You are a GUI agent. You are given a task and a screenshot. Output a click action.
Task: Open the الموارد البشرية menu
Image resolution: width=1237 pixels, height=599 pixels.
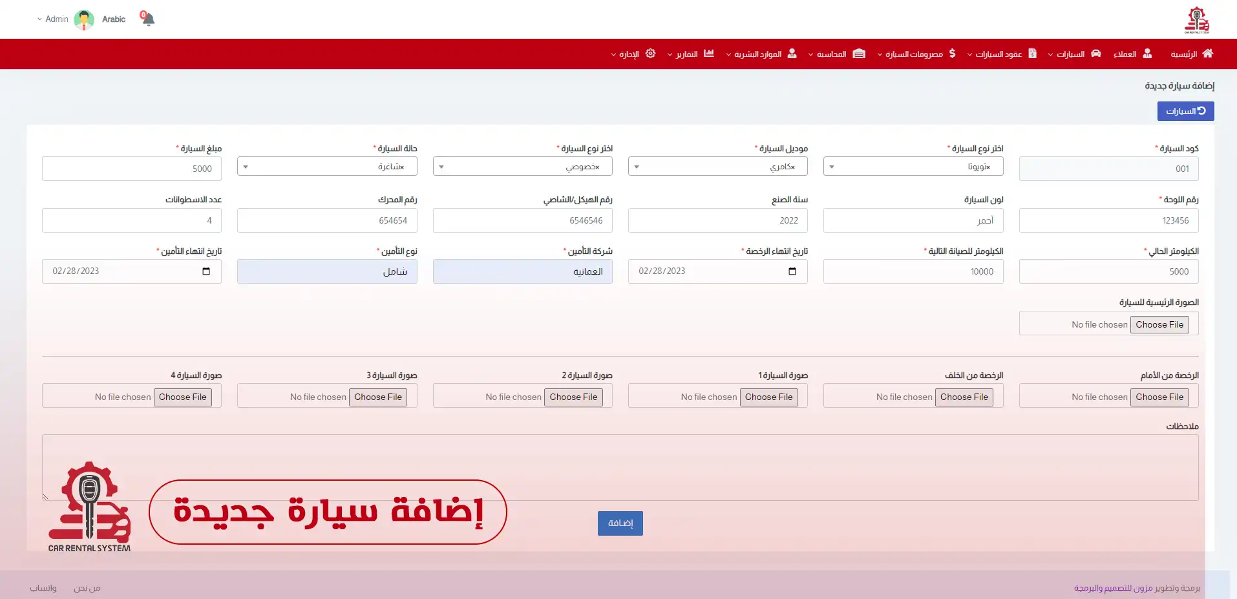(x=761, y=54)
